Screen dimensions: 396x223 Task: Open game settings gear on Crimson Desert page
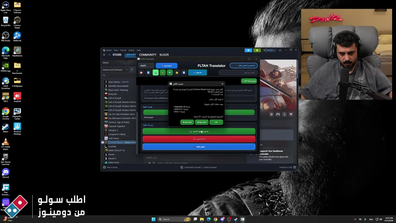pyautogui.click(x=271, y=114)
